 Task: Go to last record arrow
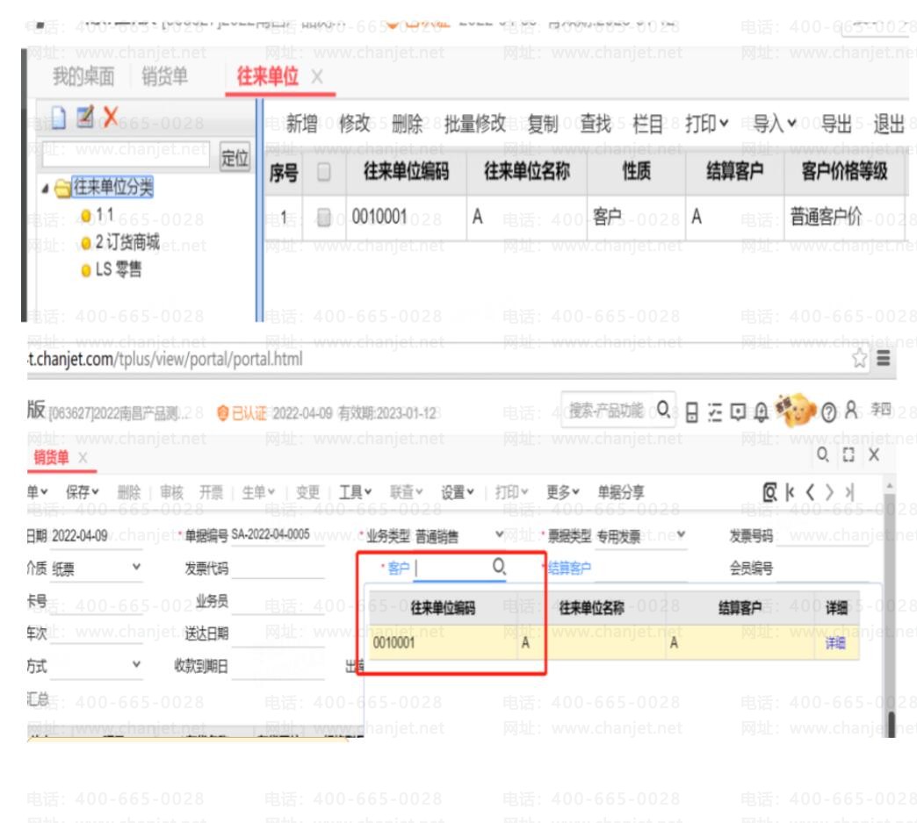tap(849, 492)
